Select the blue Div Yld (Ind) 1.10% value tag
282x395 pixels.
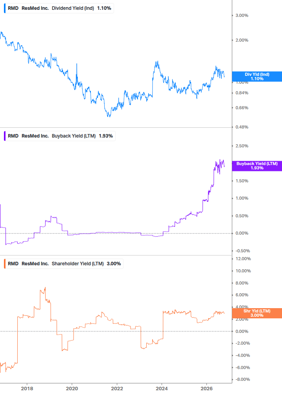tap(257, 77)
